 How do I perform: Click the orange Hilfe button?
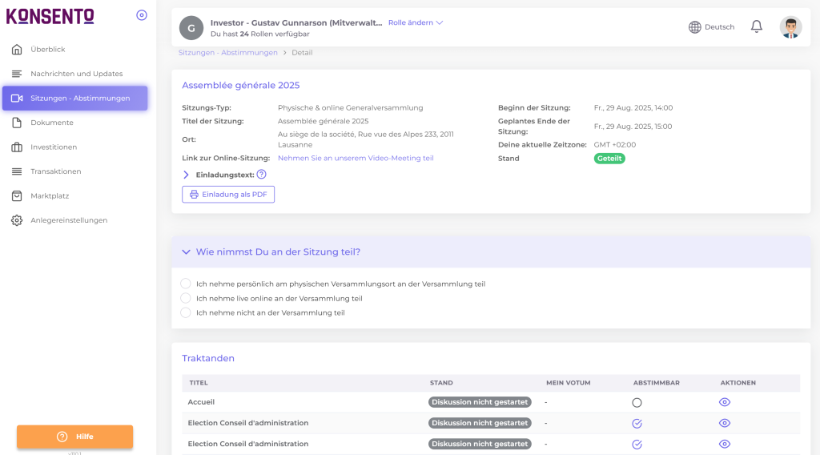pyautogui.click(x=74, y=437)
